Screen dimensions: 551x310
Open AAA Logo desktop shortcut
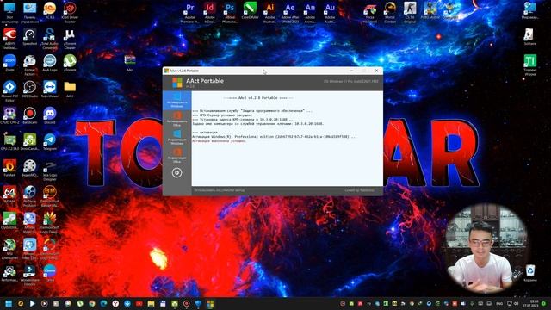(x=50, y=63)
